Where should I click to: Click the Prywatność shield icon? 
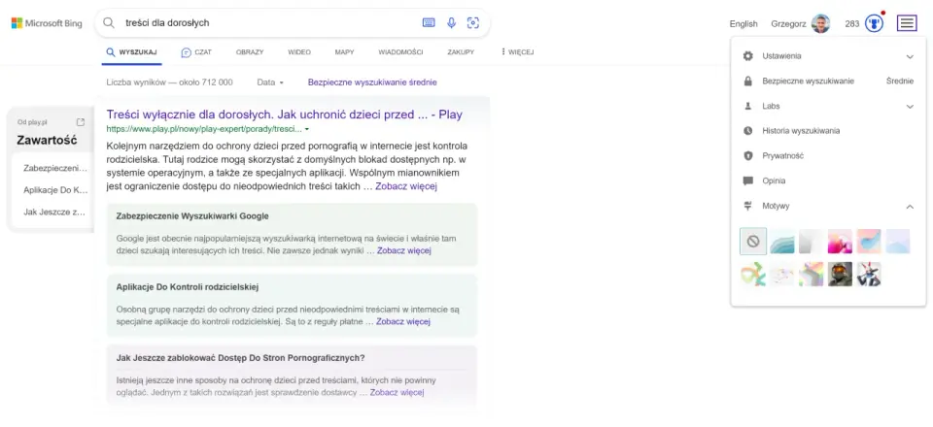[748, 155]
